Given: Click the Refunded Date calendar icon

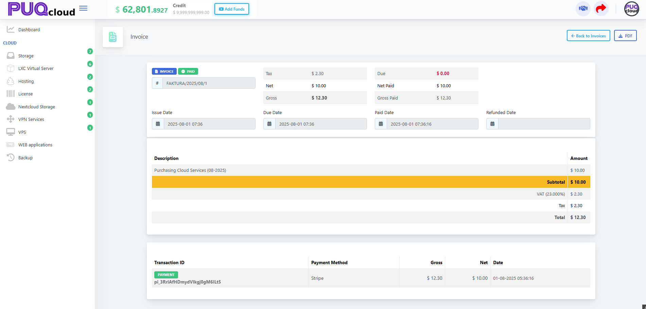Looking at the screenshot, I should 492,124.
